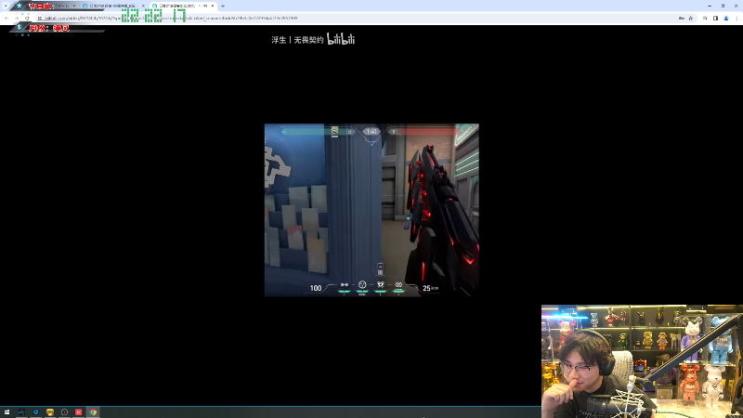This screenshot has width=743, height=418.
Task: Open the tab search dropdown arrow
Action: [6, 6]
